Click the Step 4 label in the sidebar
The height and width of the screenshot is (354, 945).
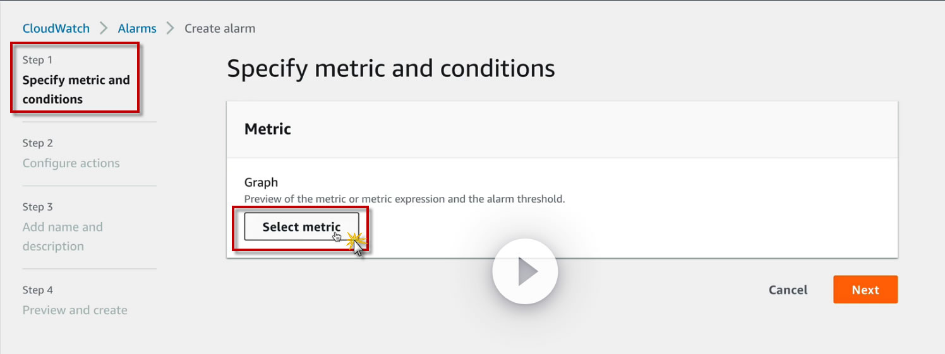tap(38, 290)
